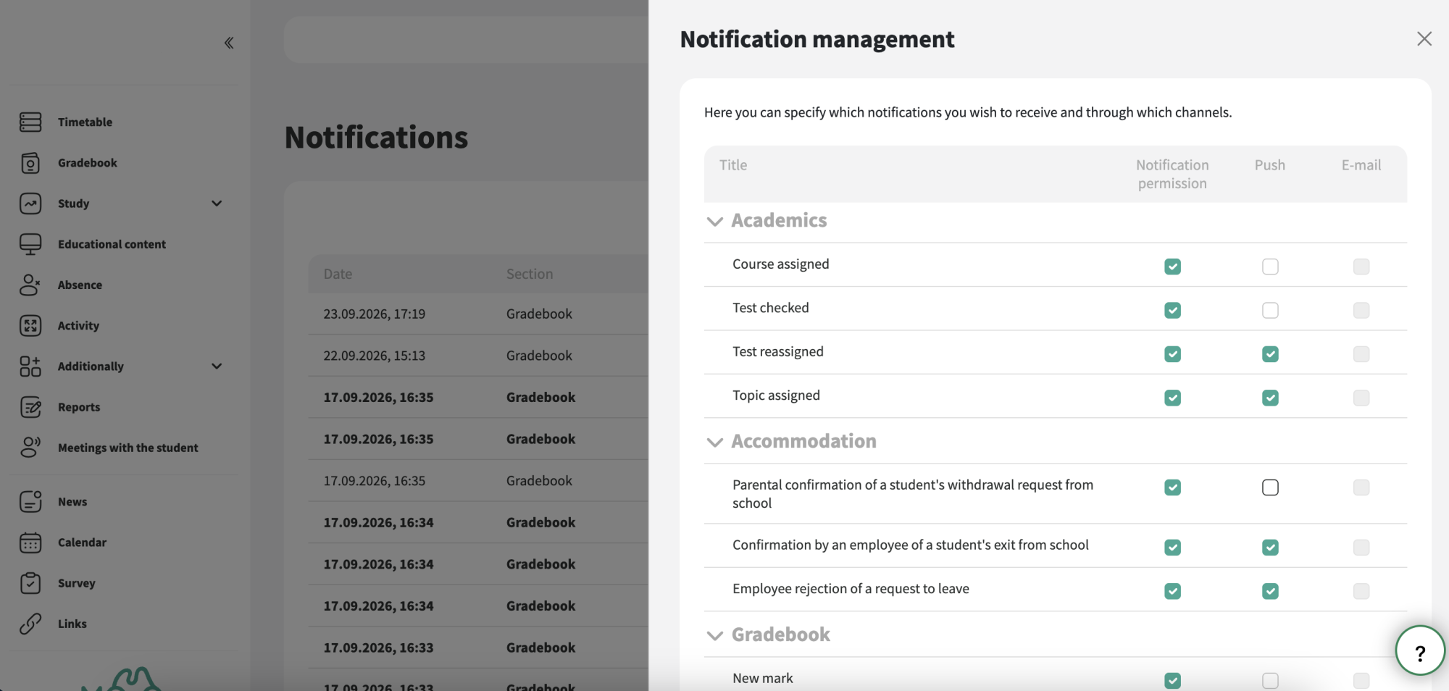The image size is (1449, 691).
Task: Uncheck Course assigned notification permission
Action: 1172,267
